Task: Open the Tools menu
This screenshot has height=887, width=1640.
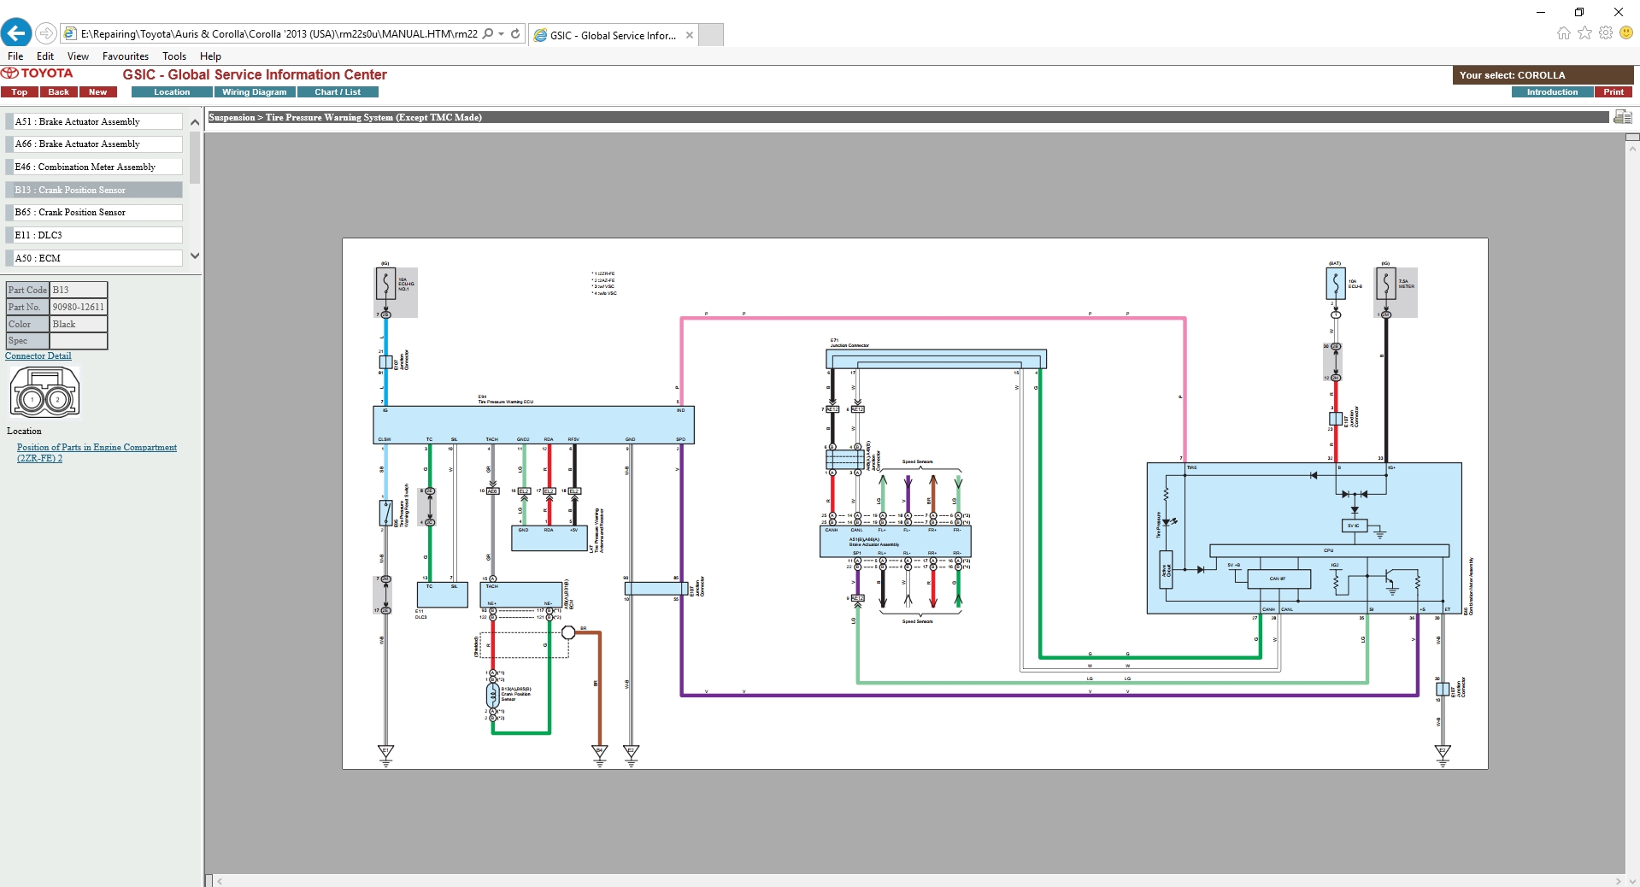Action: click(x=174, y=56)
